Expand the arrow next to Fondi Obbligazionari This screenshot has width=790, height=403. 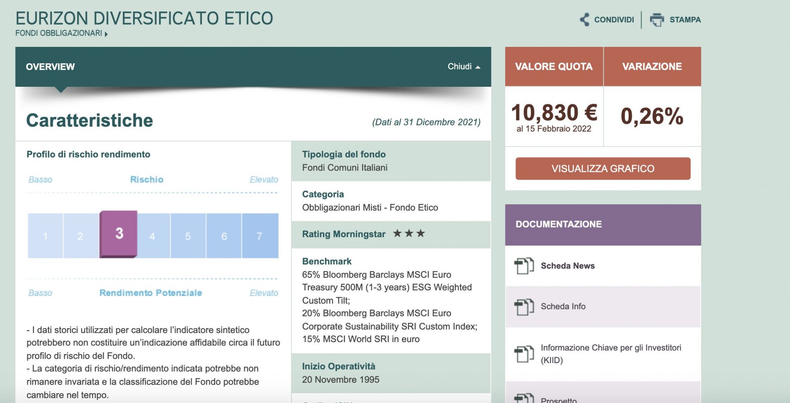point(106,34)
